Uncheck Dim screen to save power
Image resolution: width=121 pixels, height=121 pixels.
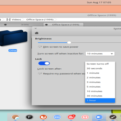point(40,47)
